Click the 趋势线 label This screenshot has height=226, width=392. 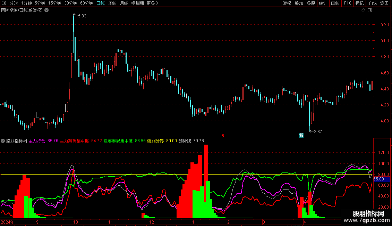coord(191,141)
